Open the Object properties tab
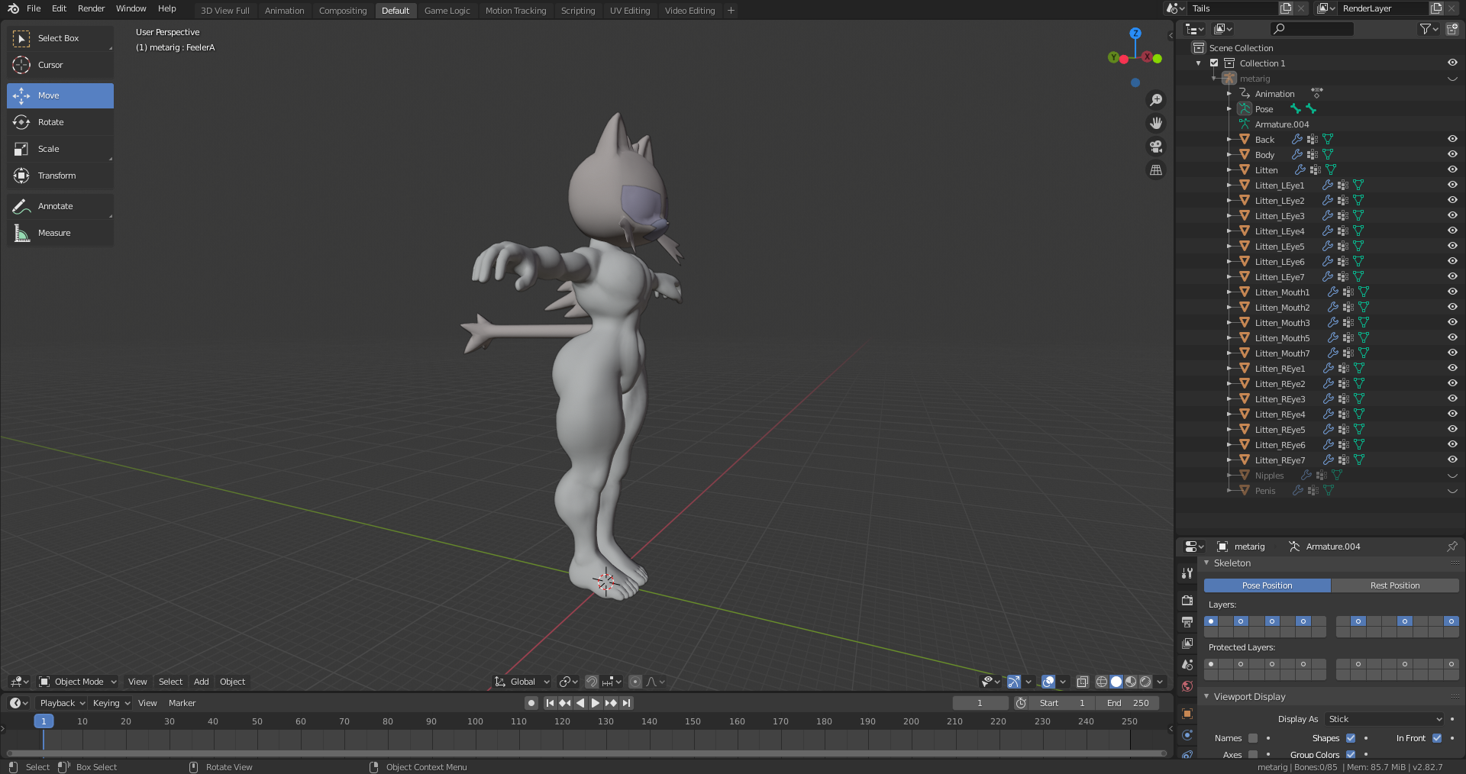The image size is (1466, 774). 1187,714
